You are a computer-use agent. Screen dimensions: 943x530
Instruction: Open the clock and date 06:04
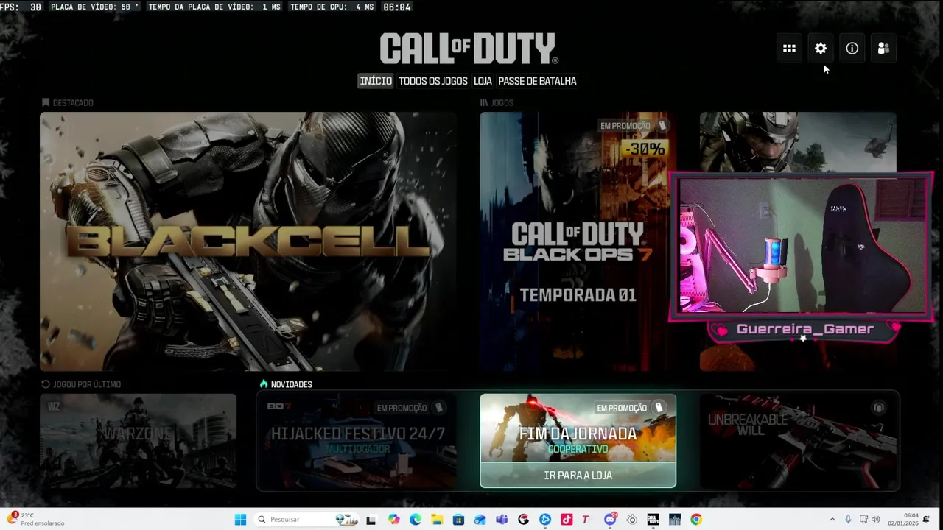coord(903,520)
